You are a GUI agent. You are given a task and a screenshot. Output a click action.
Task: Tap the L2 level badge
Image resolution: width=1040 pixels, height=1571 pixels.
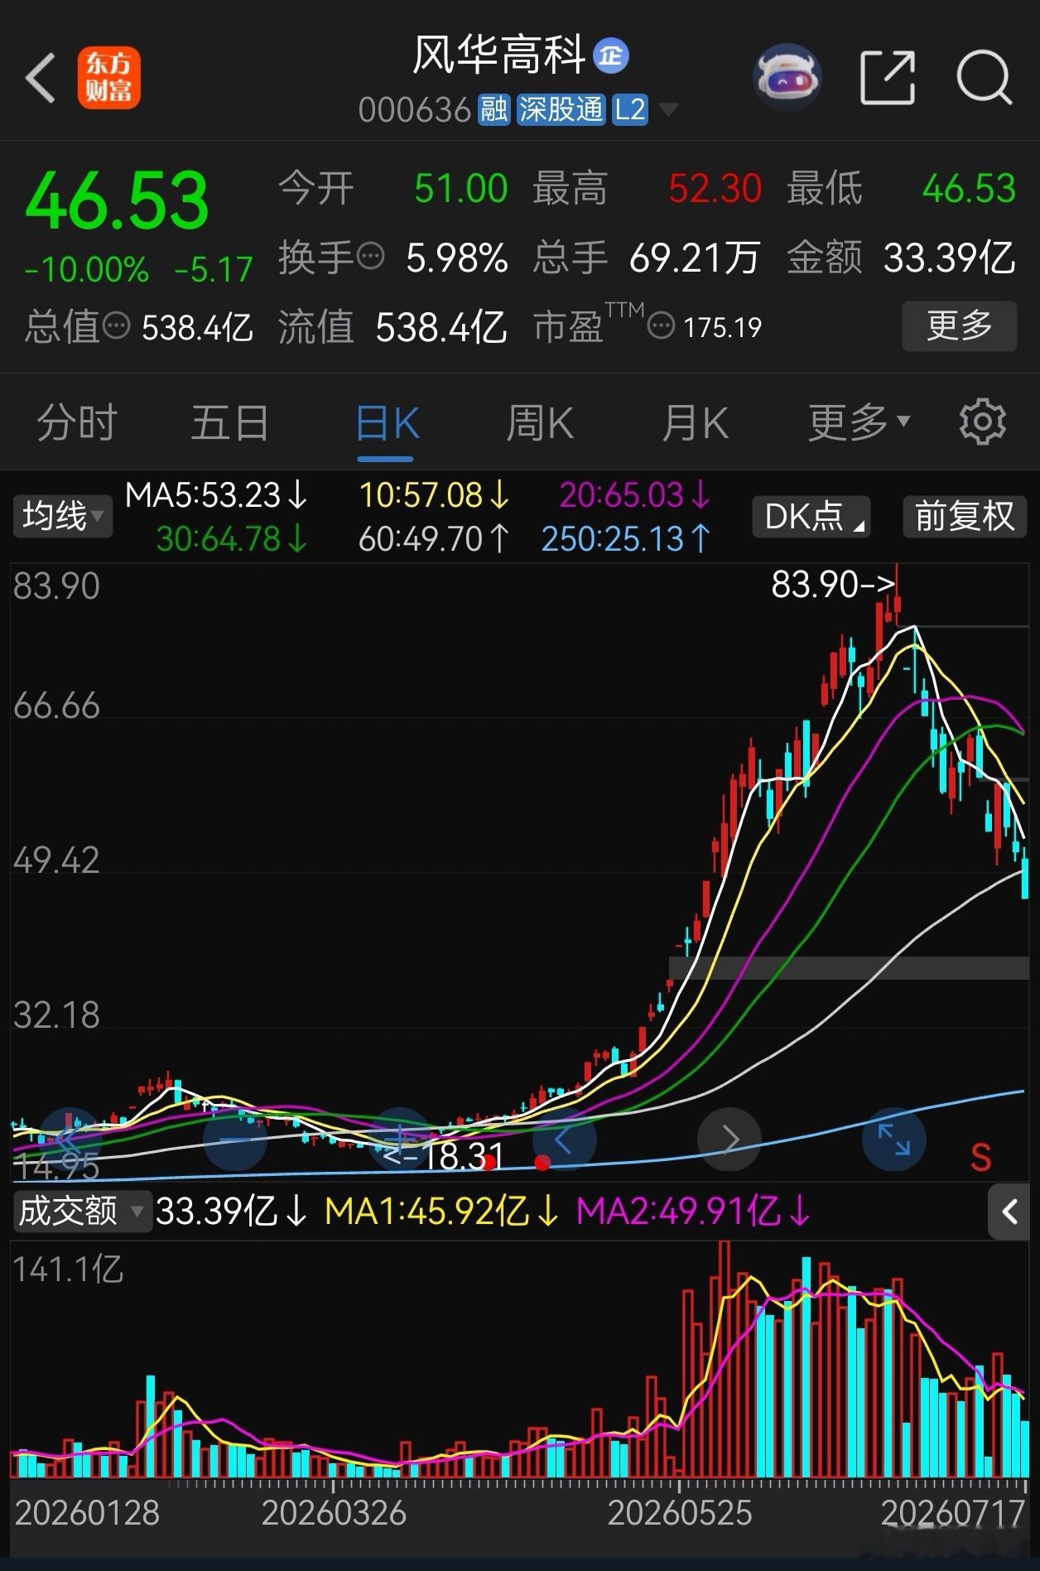coord(629,109)
